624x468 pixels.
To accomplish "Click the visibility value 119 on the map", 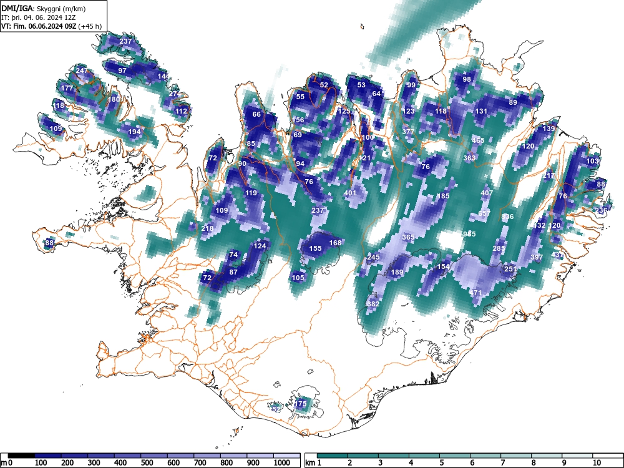I will [251, 193].
